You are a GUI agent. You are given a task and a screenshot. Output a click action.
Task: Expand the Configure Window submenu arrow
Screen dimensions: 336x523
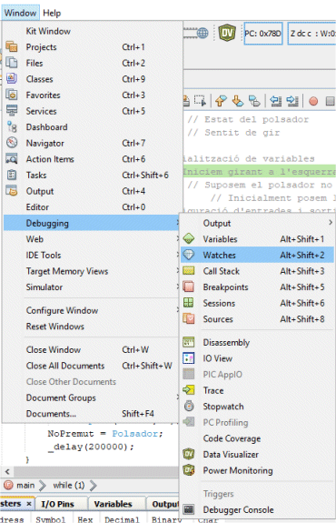point(177,310)
